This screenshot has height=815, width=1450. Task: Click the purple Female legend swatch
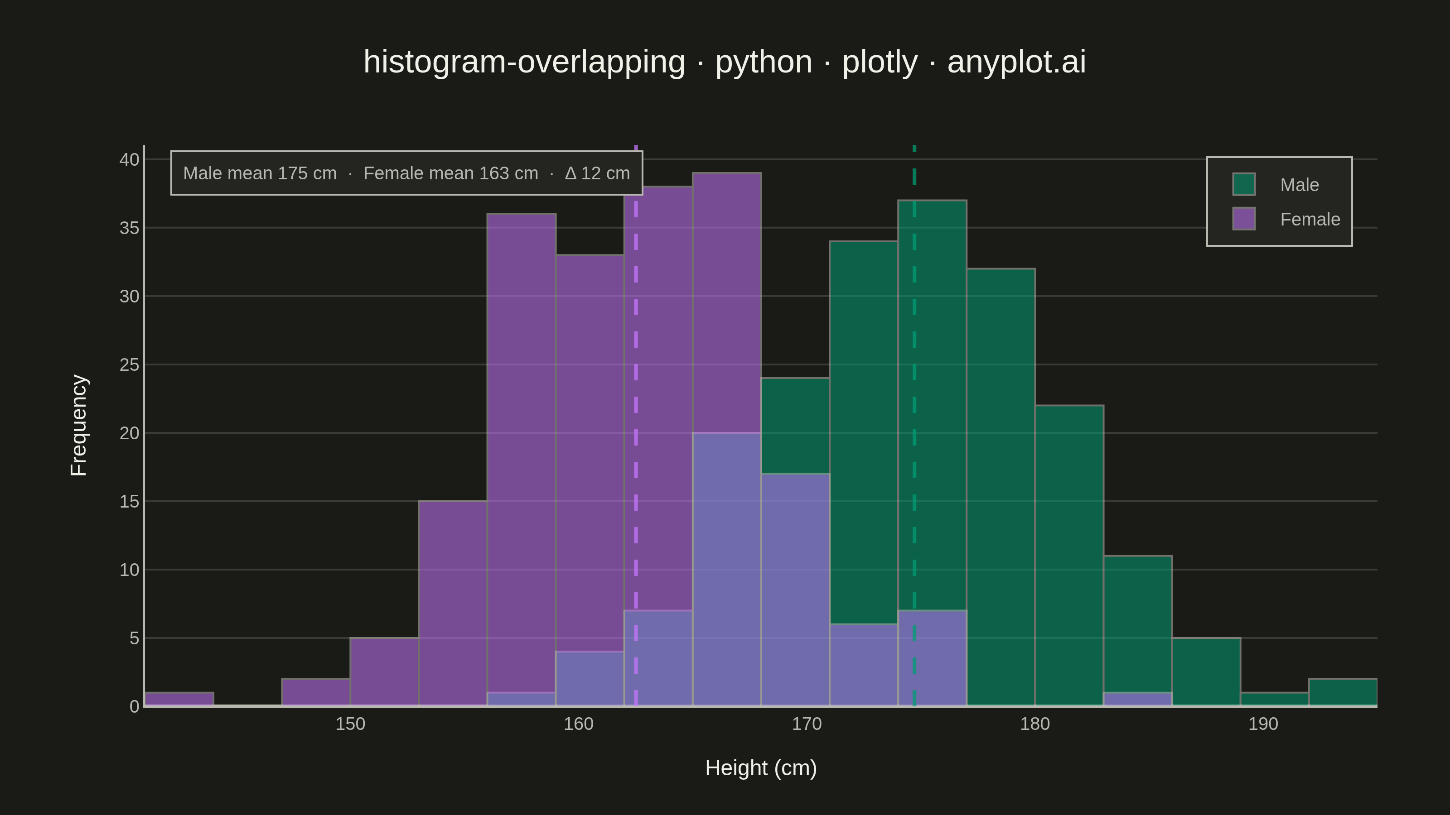(1243, 219)
